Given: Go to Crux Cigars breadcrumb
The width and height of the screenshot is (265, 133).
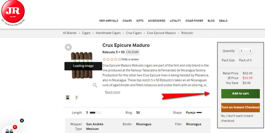Looking at the screenshot, I should pyautogui.click(x=134, y=33).
